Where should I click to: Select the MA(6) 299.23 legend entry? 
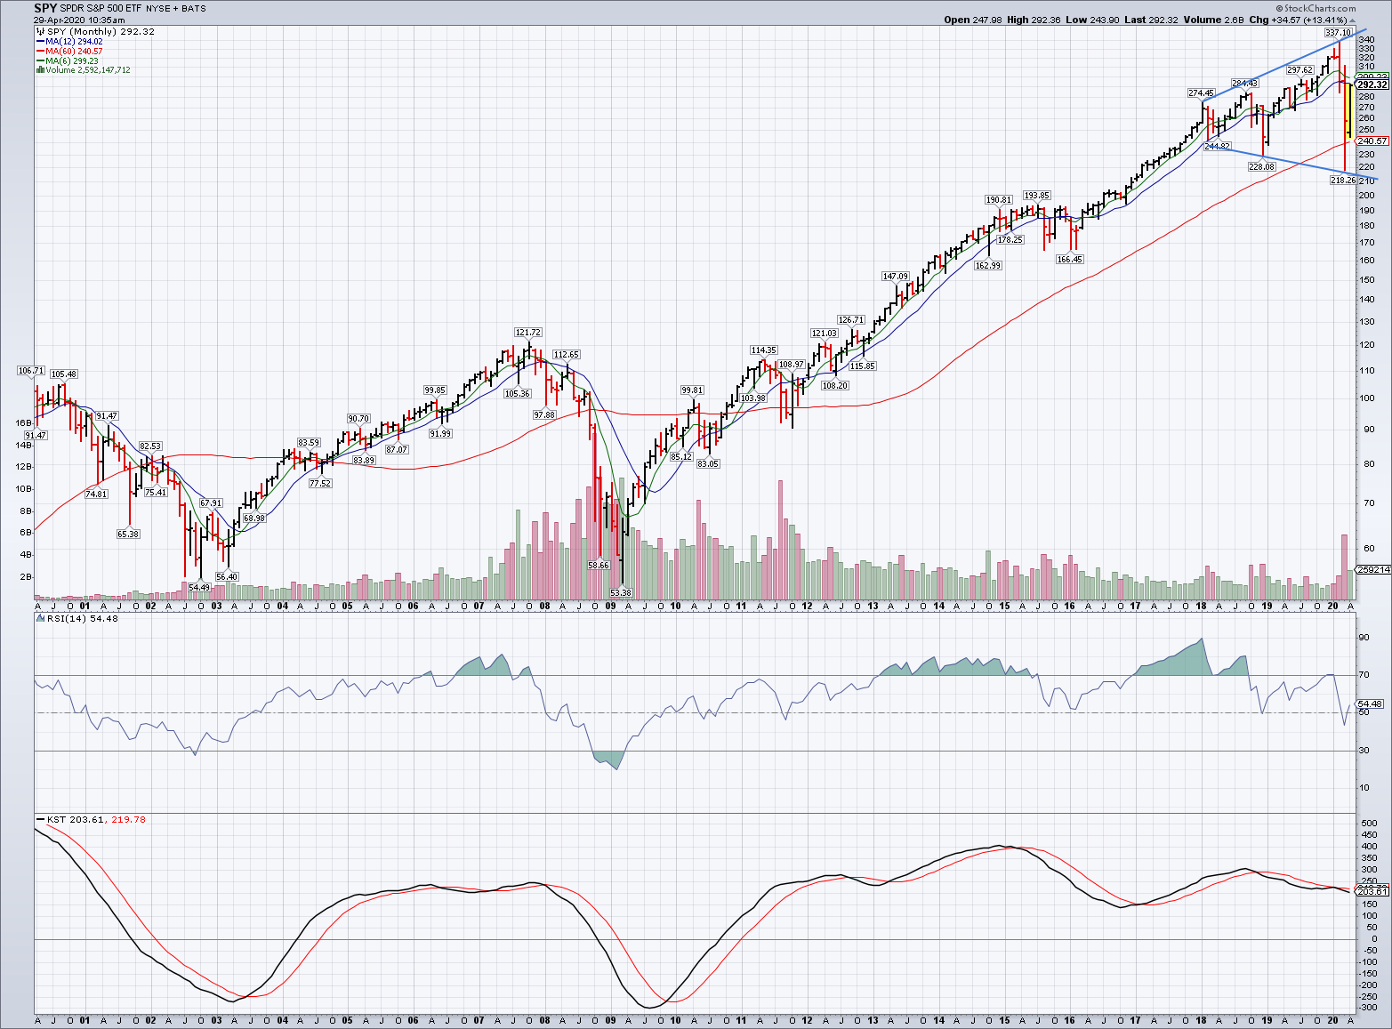click(71, 61)
